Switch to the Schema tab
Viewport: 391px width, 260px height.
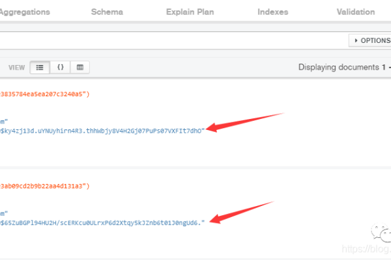[x=106, y=12]
